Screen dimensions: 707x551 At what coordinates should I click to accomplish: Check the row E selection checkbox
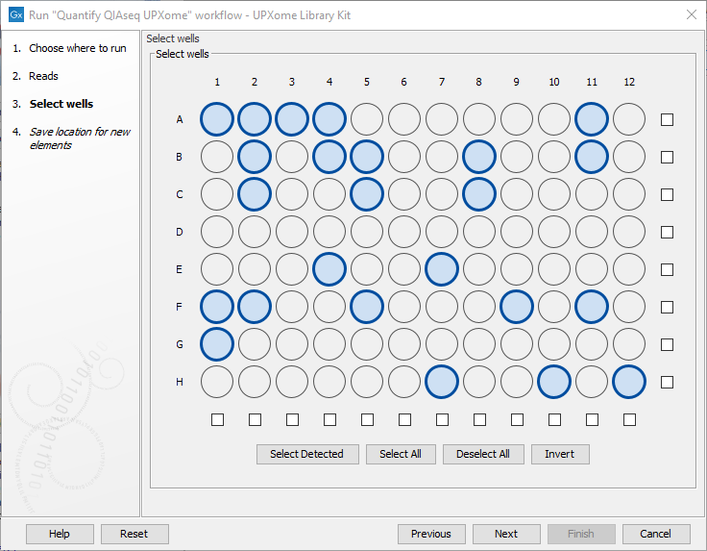(667, 269)
